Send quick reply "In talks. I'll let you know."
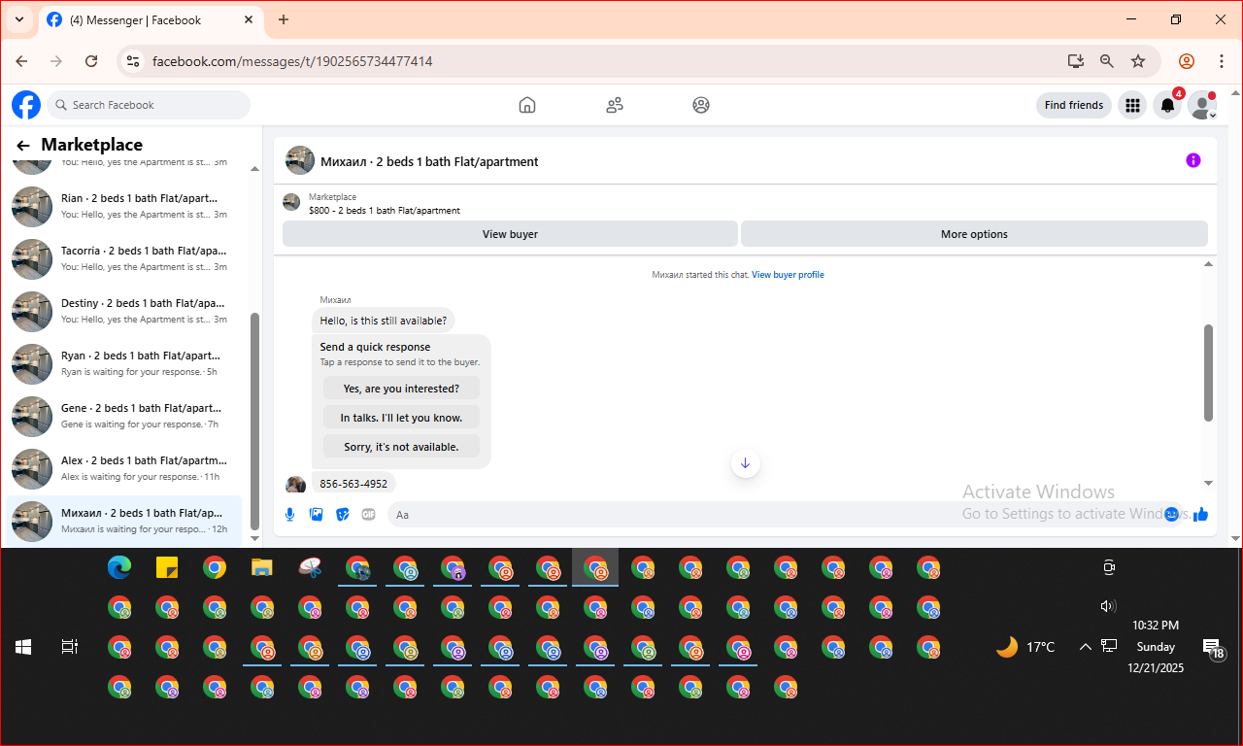The width and height of the screenshot is (1243, 746). tap(401, 418)
